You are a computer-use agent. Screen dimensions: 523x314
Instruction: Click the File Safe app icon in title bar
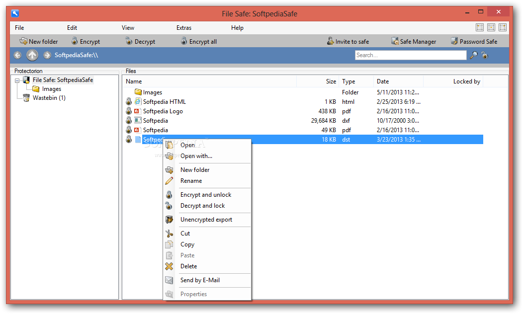point(15,13)
